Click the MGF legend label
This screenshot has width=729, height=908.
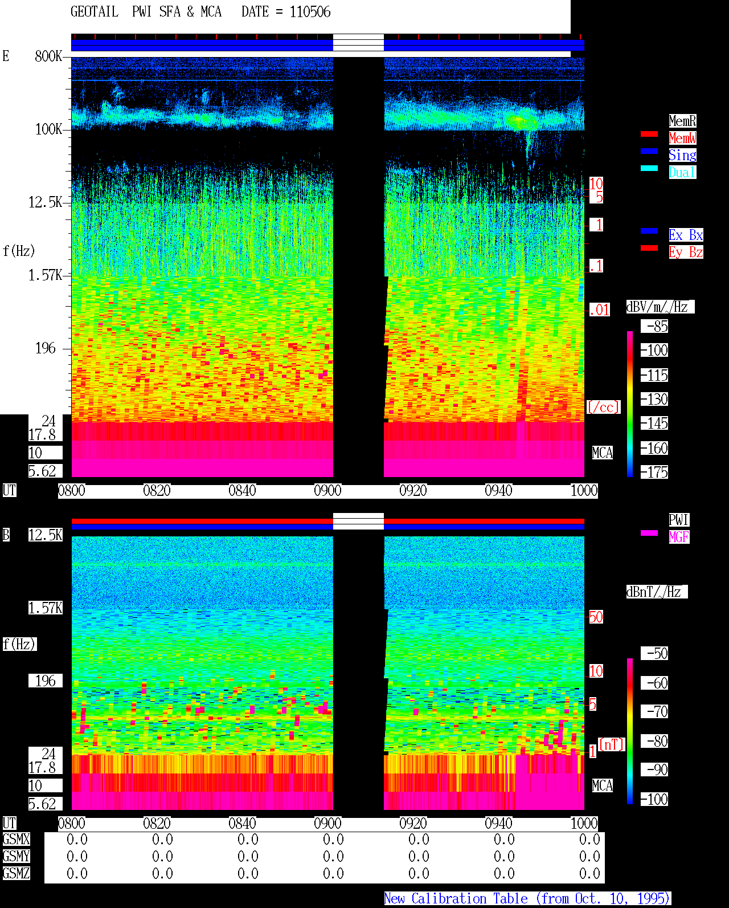coord(679,537)
